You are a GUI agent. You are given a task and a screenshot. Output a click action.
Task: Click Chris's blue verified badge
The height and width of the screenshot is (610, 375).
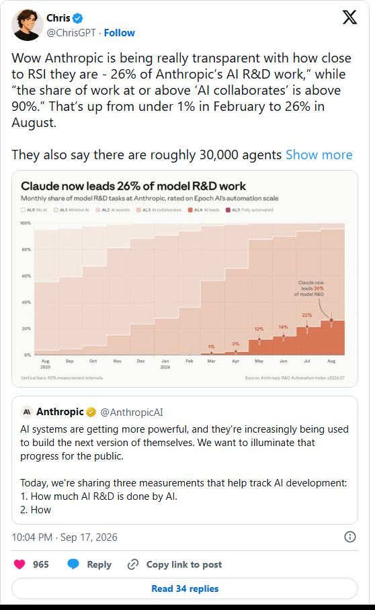click(x=78, y=18)
